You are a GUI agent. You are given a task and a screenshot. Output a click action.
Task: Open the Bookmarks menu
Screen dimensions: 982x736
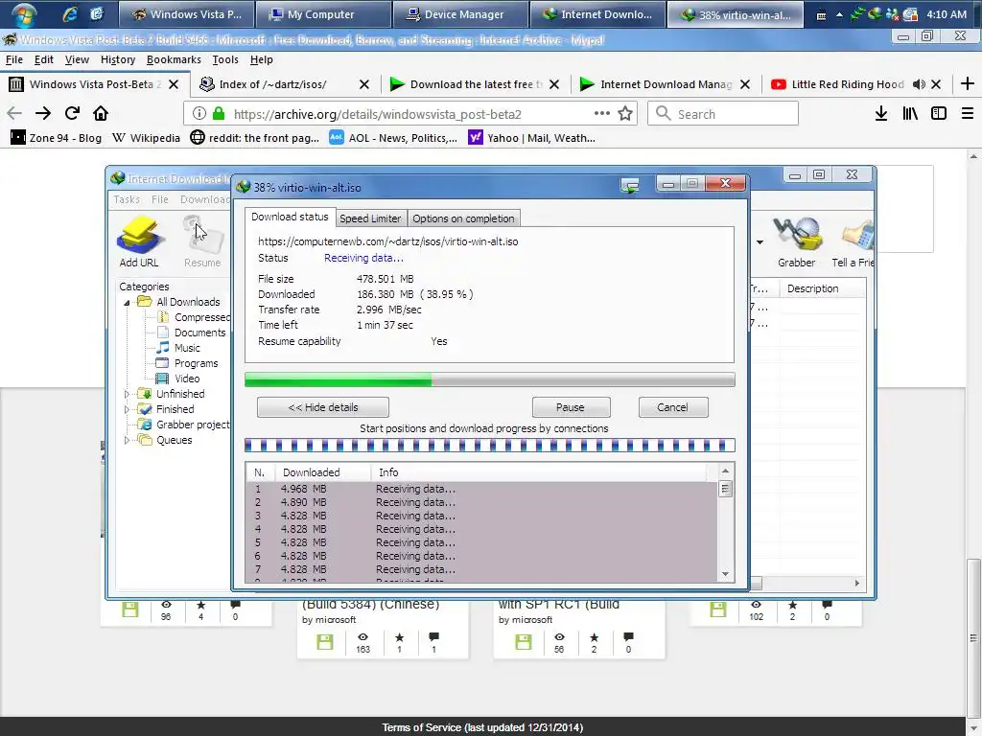(x=174, y=59)
